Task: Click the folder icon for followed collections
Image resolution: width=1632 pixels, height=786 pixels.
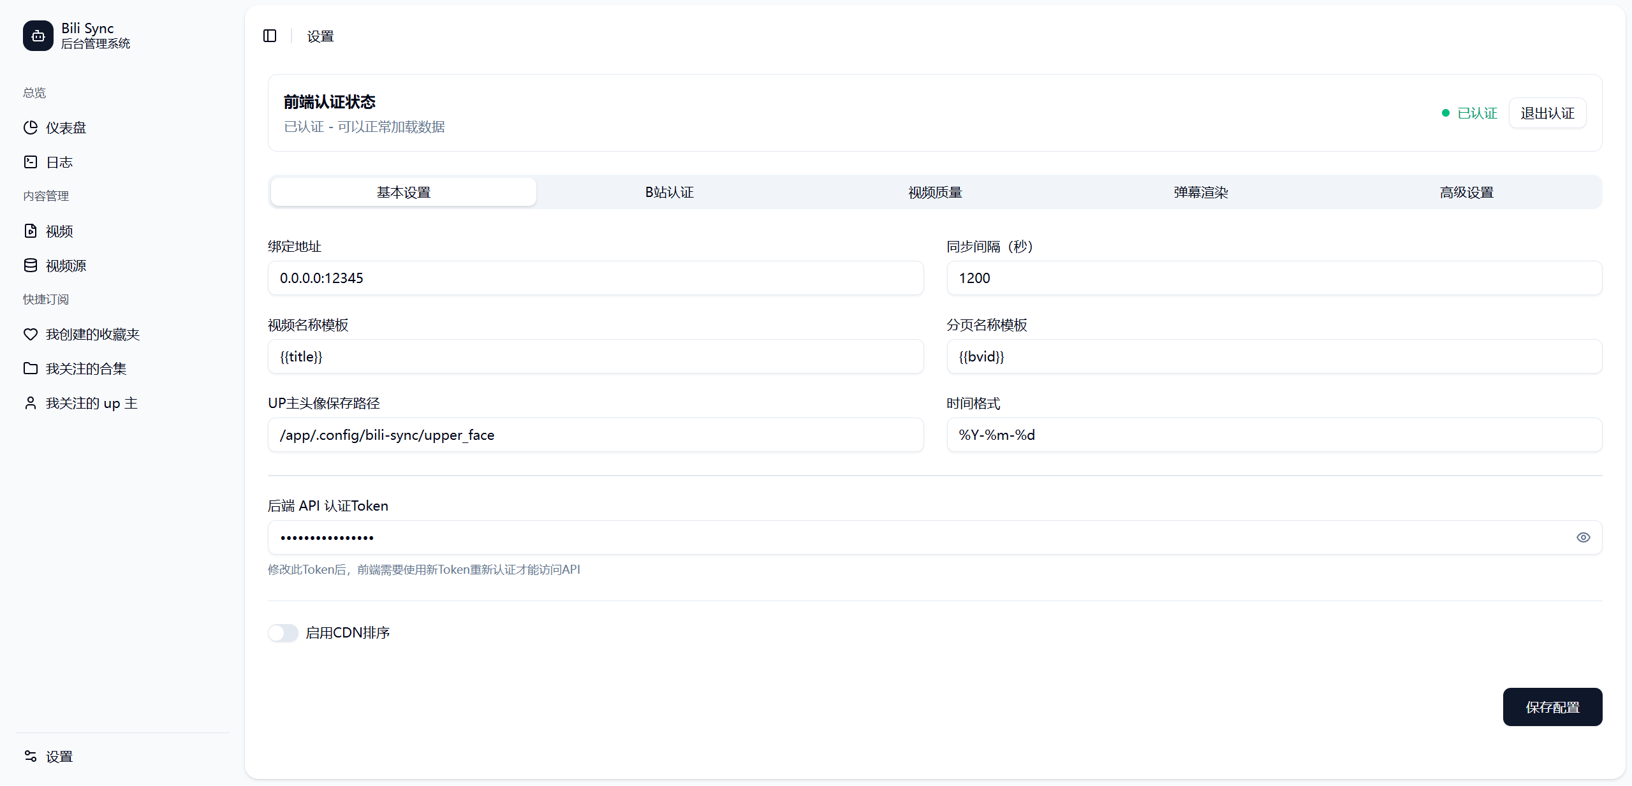Action: point(30,368)
